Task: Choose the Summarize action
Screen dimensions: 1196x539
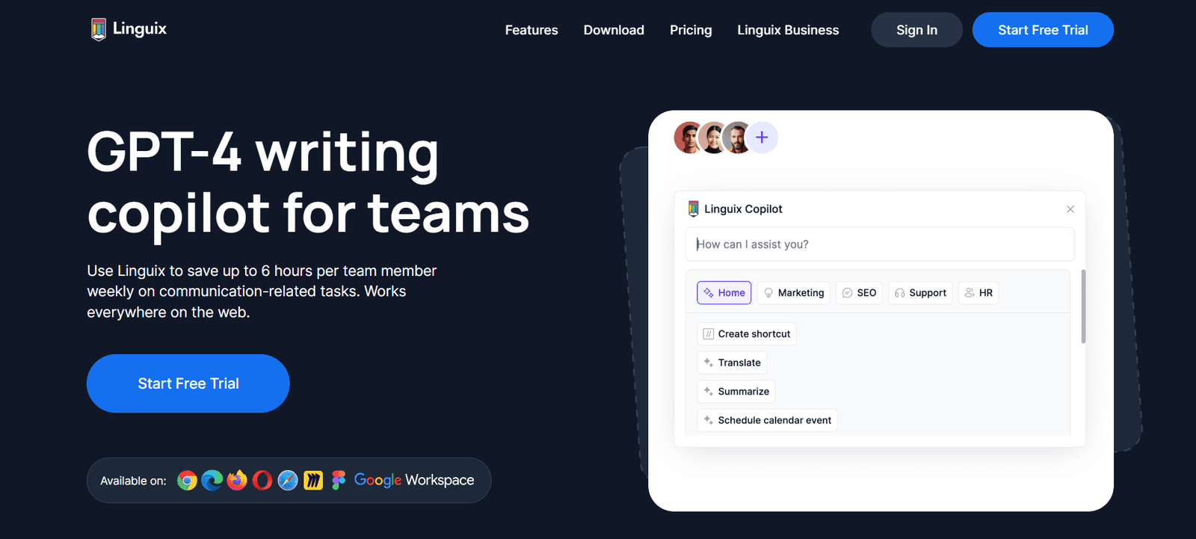Action: (736, 392)
